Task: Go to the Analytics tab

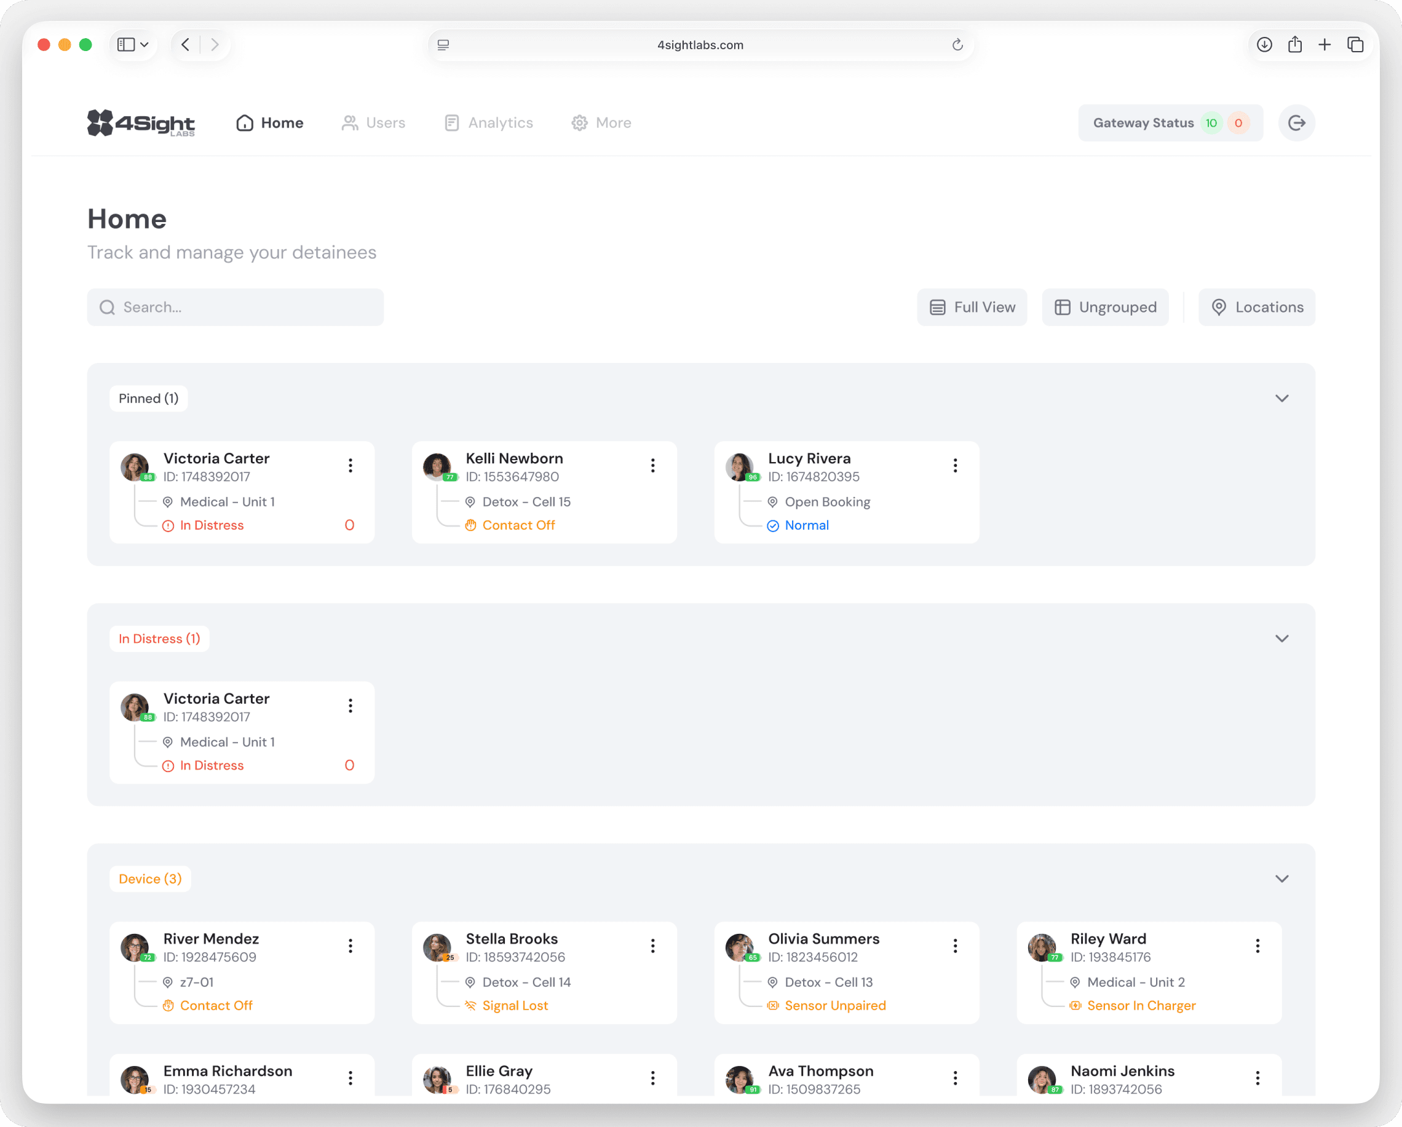Action: tap(488, 123)
